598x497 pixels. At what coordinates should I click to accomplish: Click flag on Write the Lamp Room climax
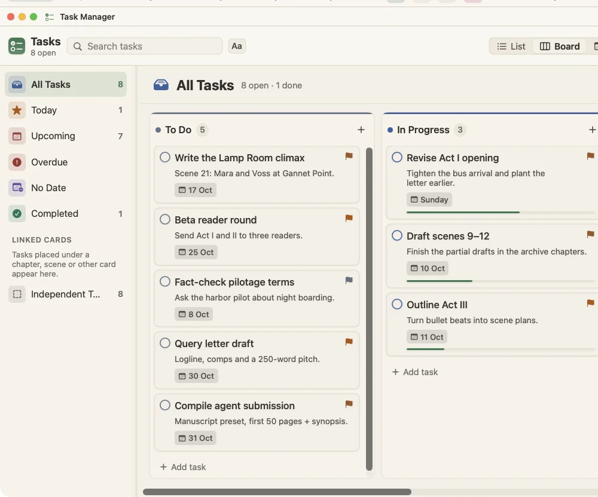[x=349, y=156]
